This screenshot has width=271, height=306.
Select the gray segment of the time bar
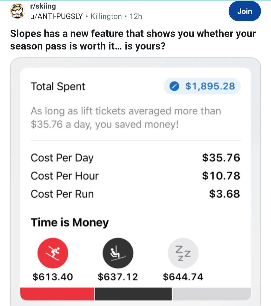click(212, 294)
